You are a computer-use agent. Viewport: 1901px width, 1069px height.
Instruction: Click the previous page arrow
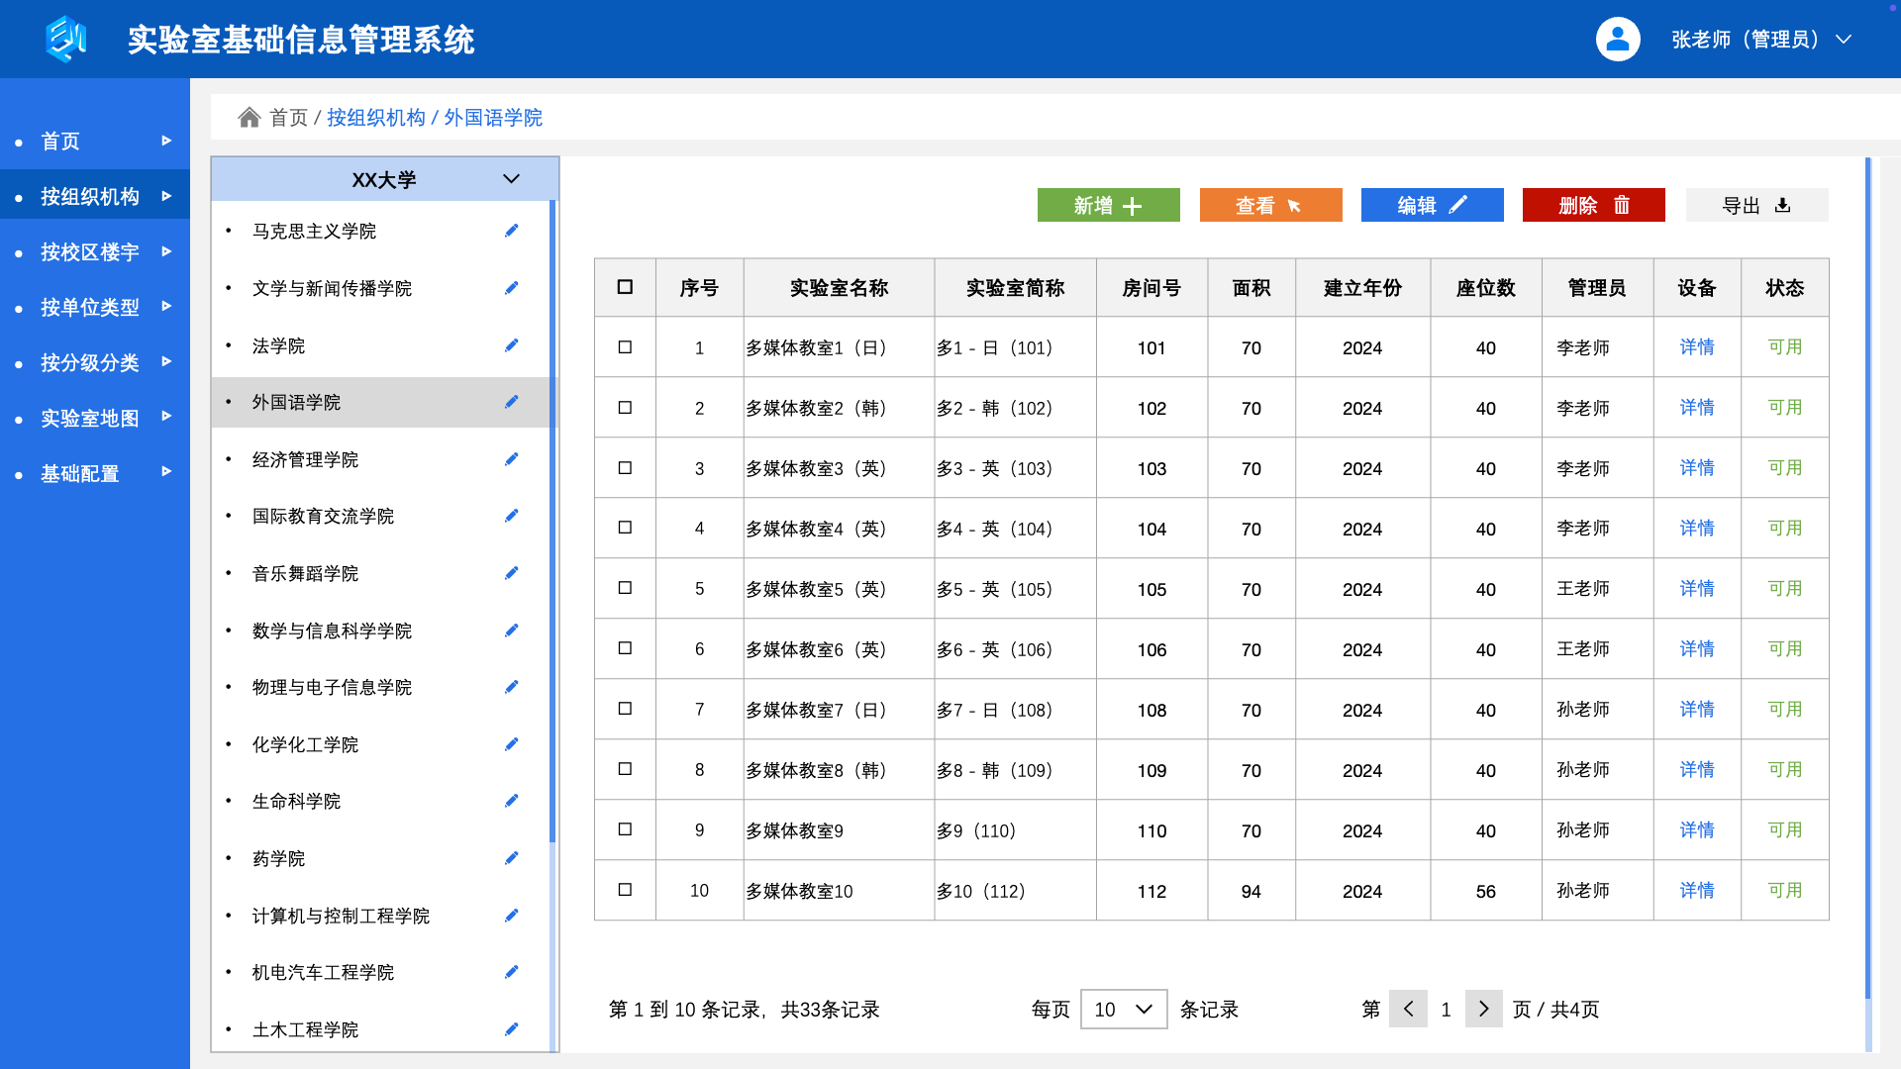pyautogui.click(x=1408, y=1009)
